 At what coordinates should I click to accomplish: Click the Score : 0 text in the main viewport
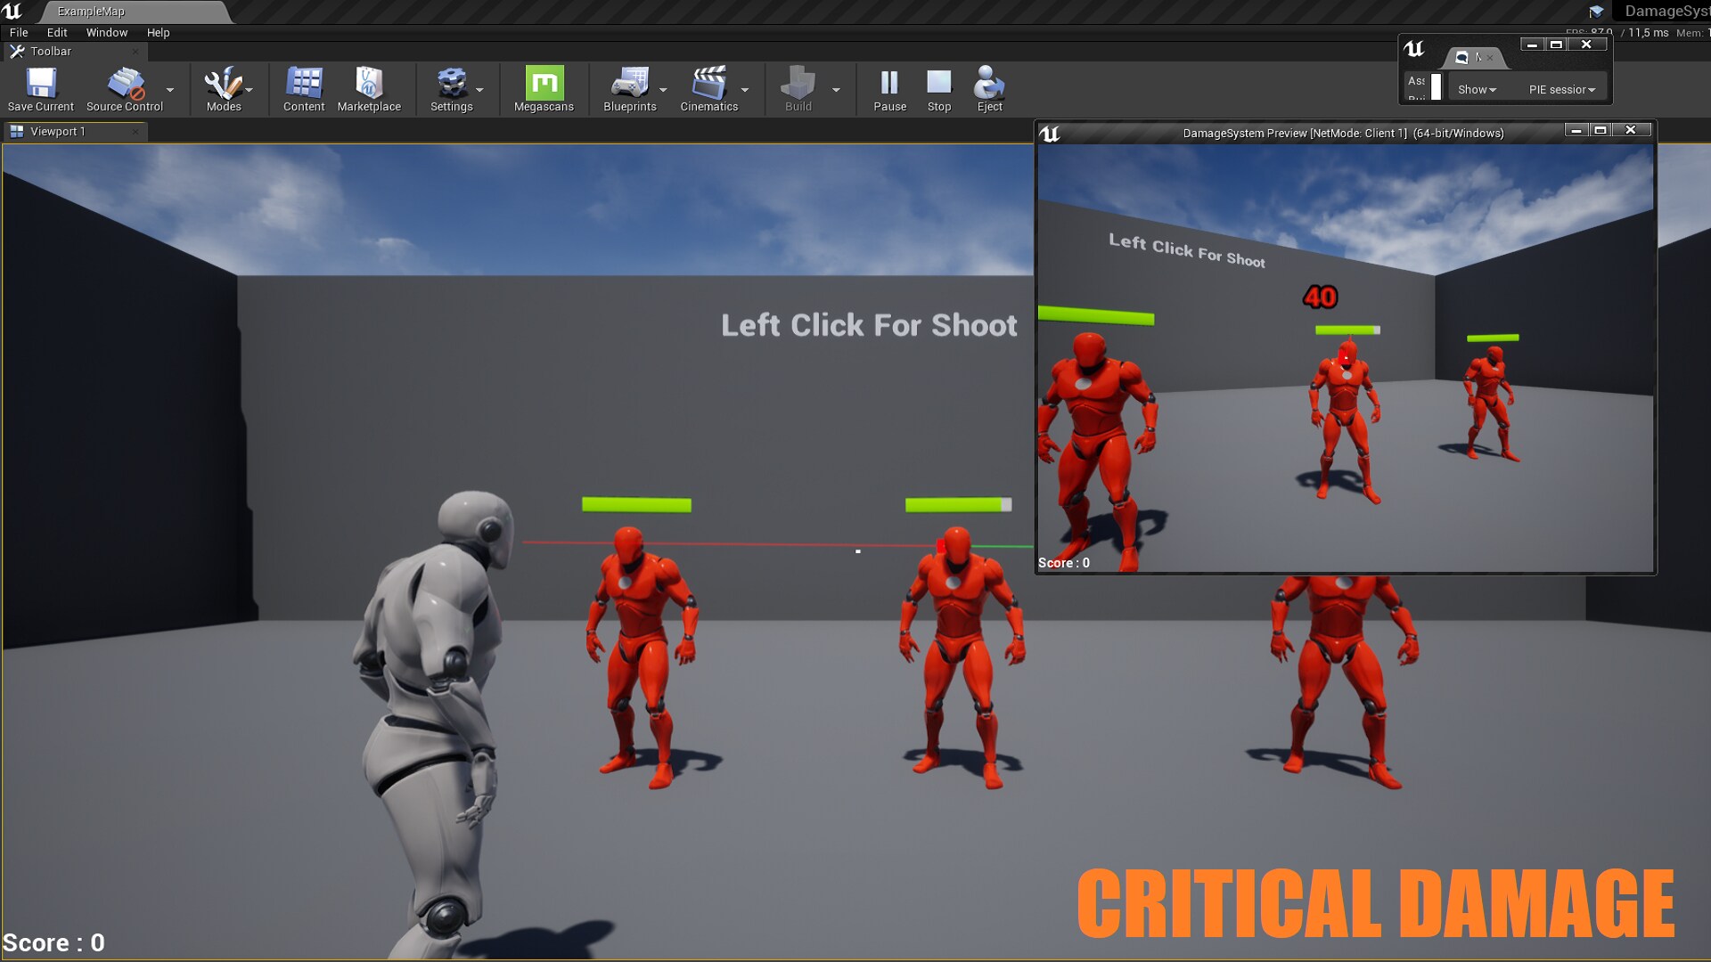click(x=53, y=942)
